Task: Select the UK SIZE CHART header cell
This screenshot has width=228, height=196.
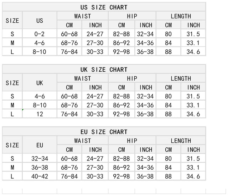Action: coord(104,69)
